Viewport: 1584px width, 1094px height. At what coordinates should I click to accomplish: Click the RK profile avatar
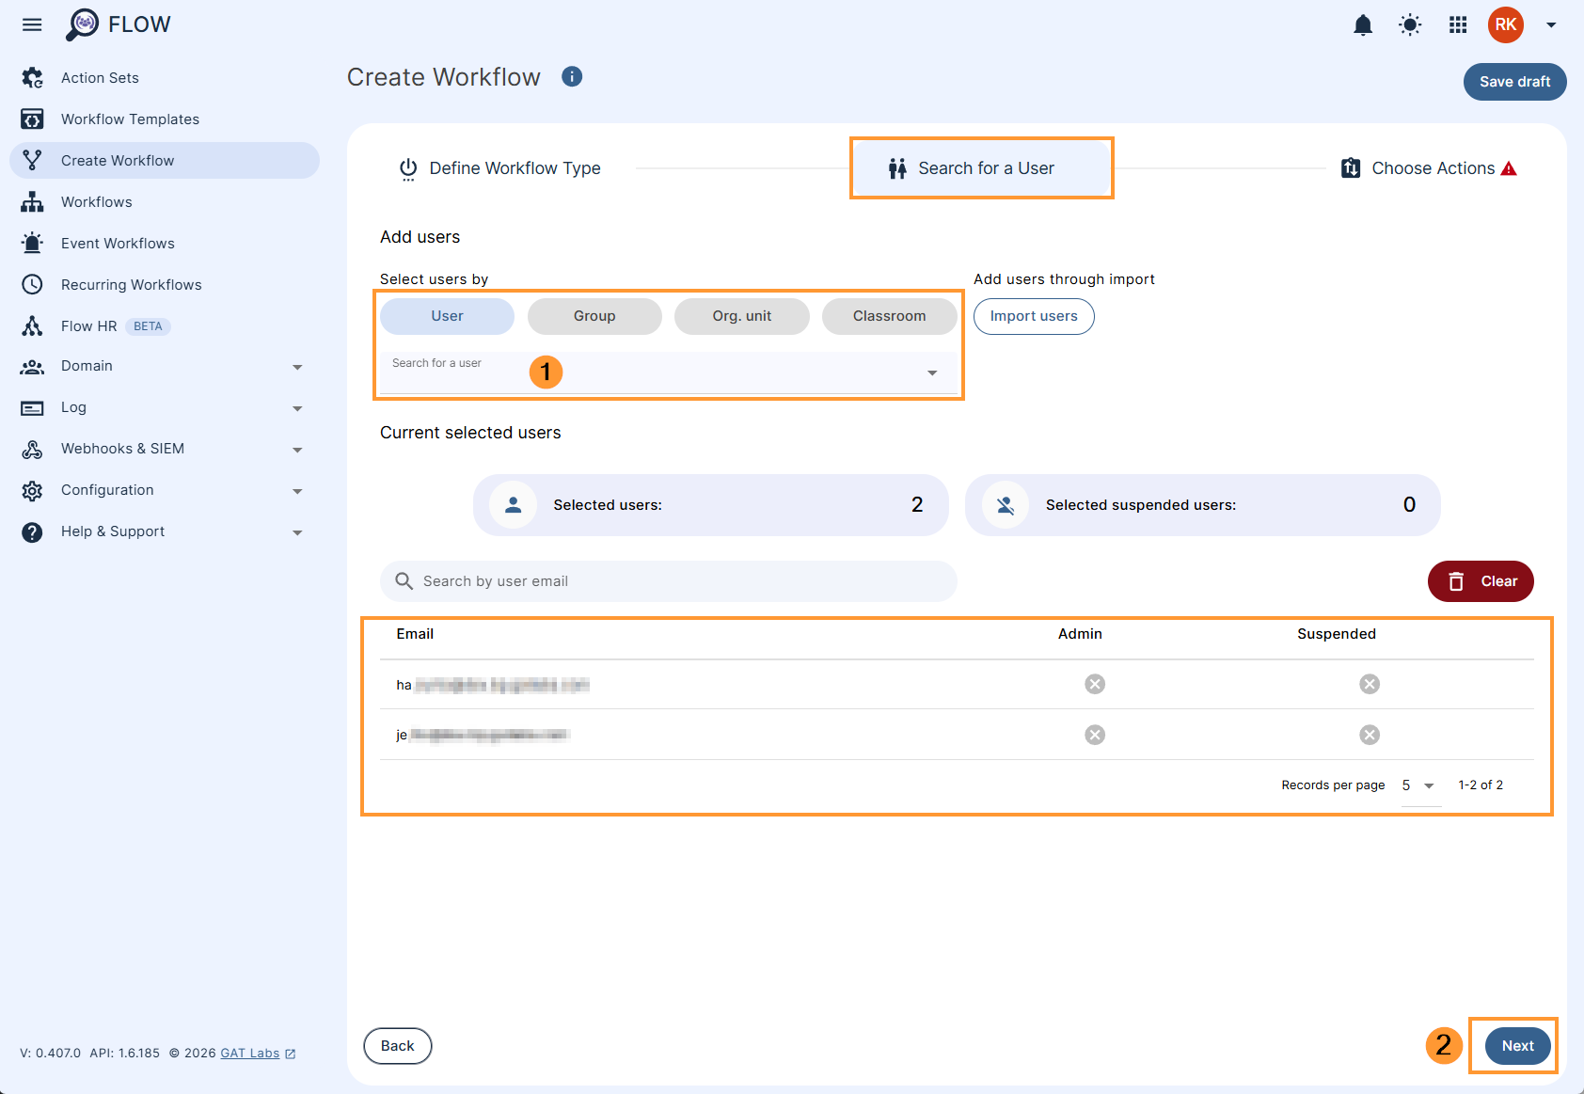(x=1505, y=25)
